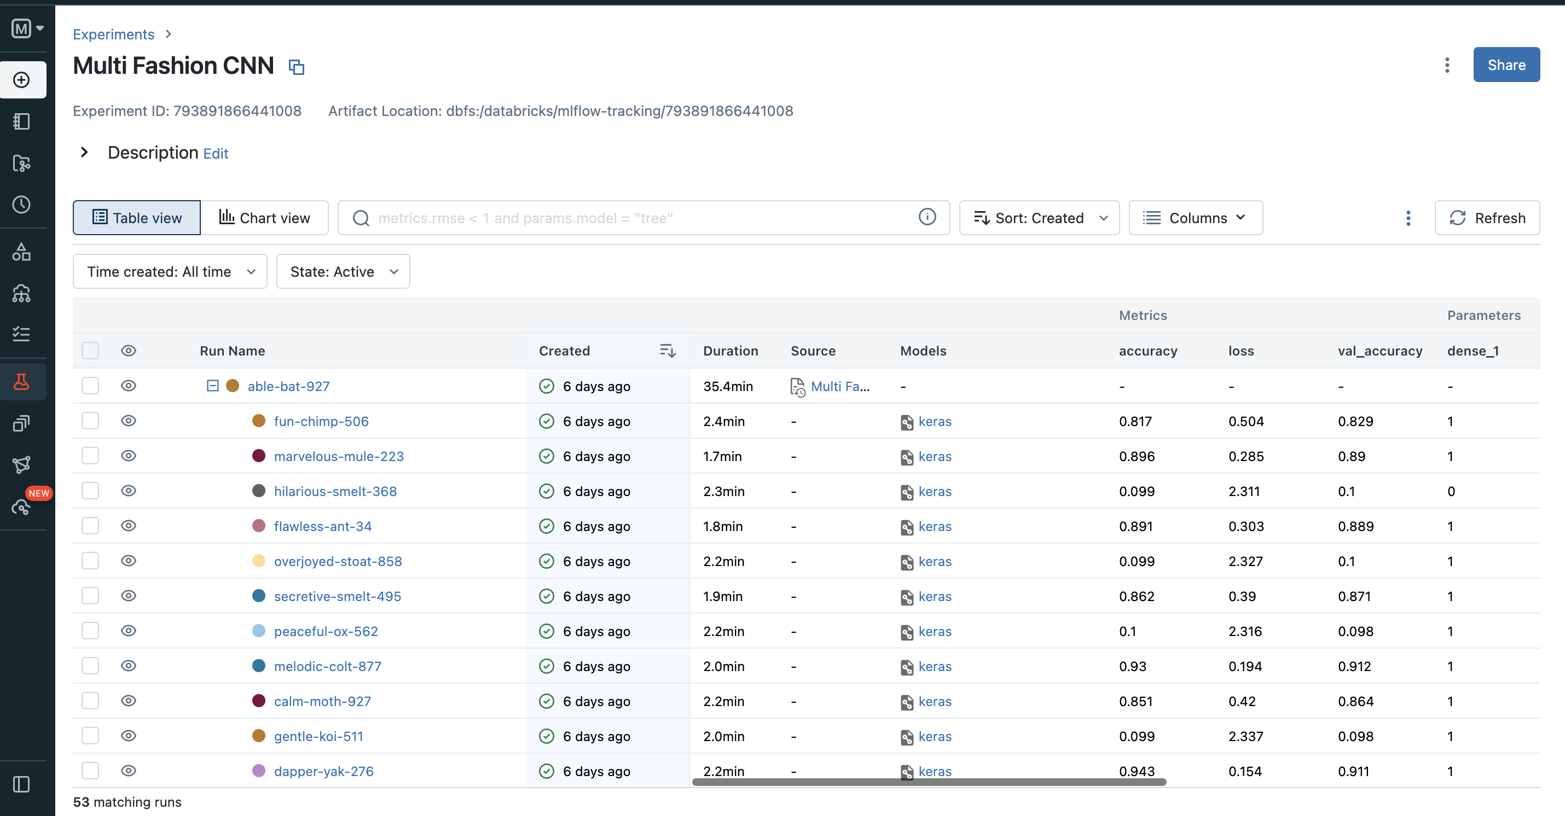This screenshot has height=816, width=1565.
Task: Hide the hilarious-smelt-368 run via eye icon
Action: [128, 491]
